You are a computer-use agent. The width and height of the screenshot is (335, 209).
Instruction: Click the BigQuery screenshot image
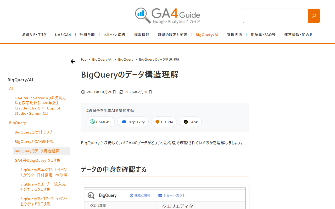165,198
